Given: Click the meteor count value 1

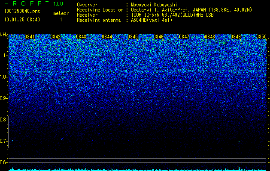Looking at the screenshot, I should (61, 20).
